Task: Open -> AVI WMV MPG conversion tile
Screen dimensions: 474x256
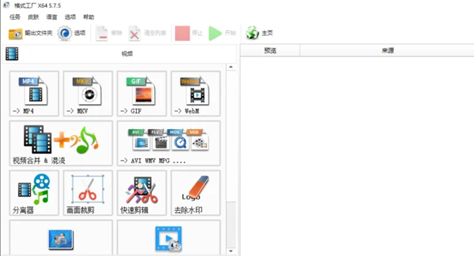Action: (x=169, y=143)
